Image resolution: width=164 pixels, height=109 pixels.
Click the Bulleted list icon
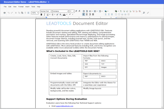pyautogui.click(x=90, y=11)
